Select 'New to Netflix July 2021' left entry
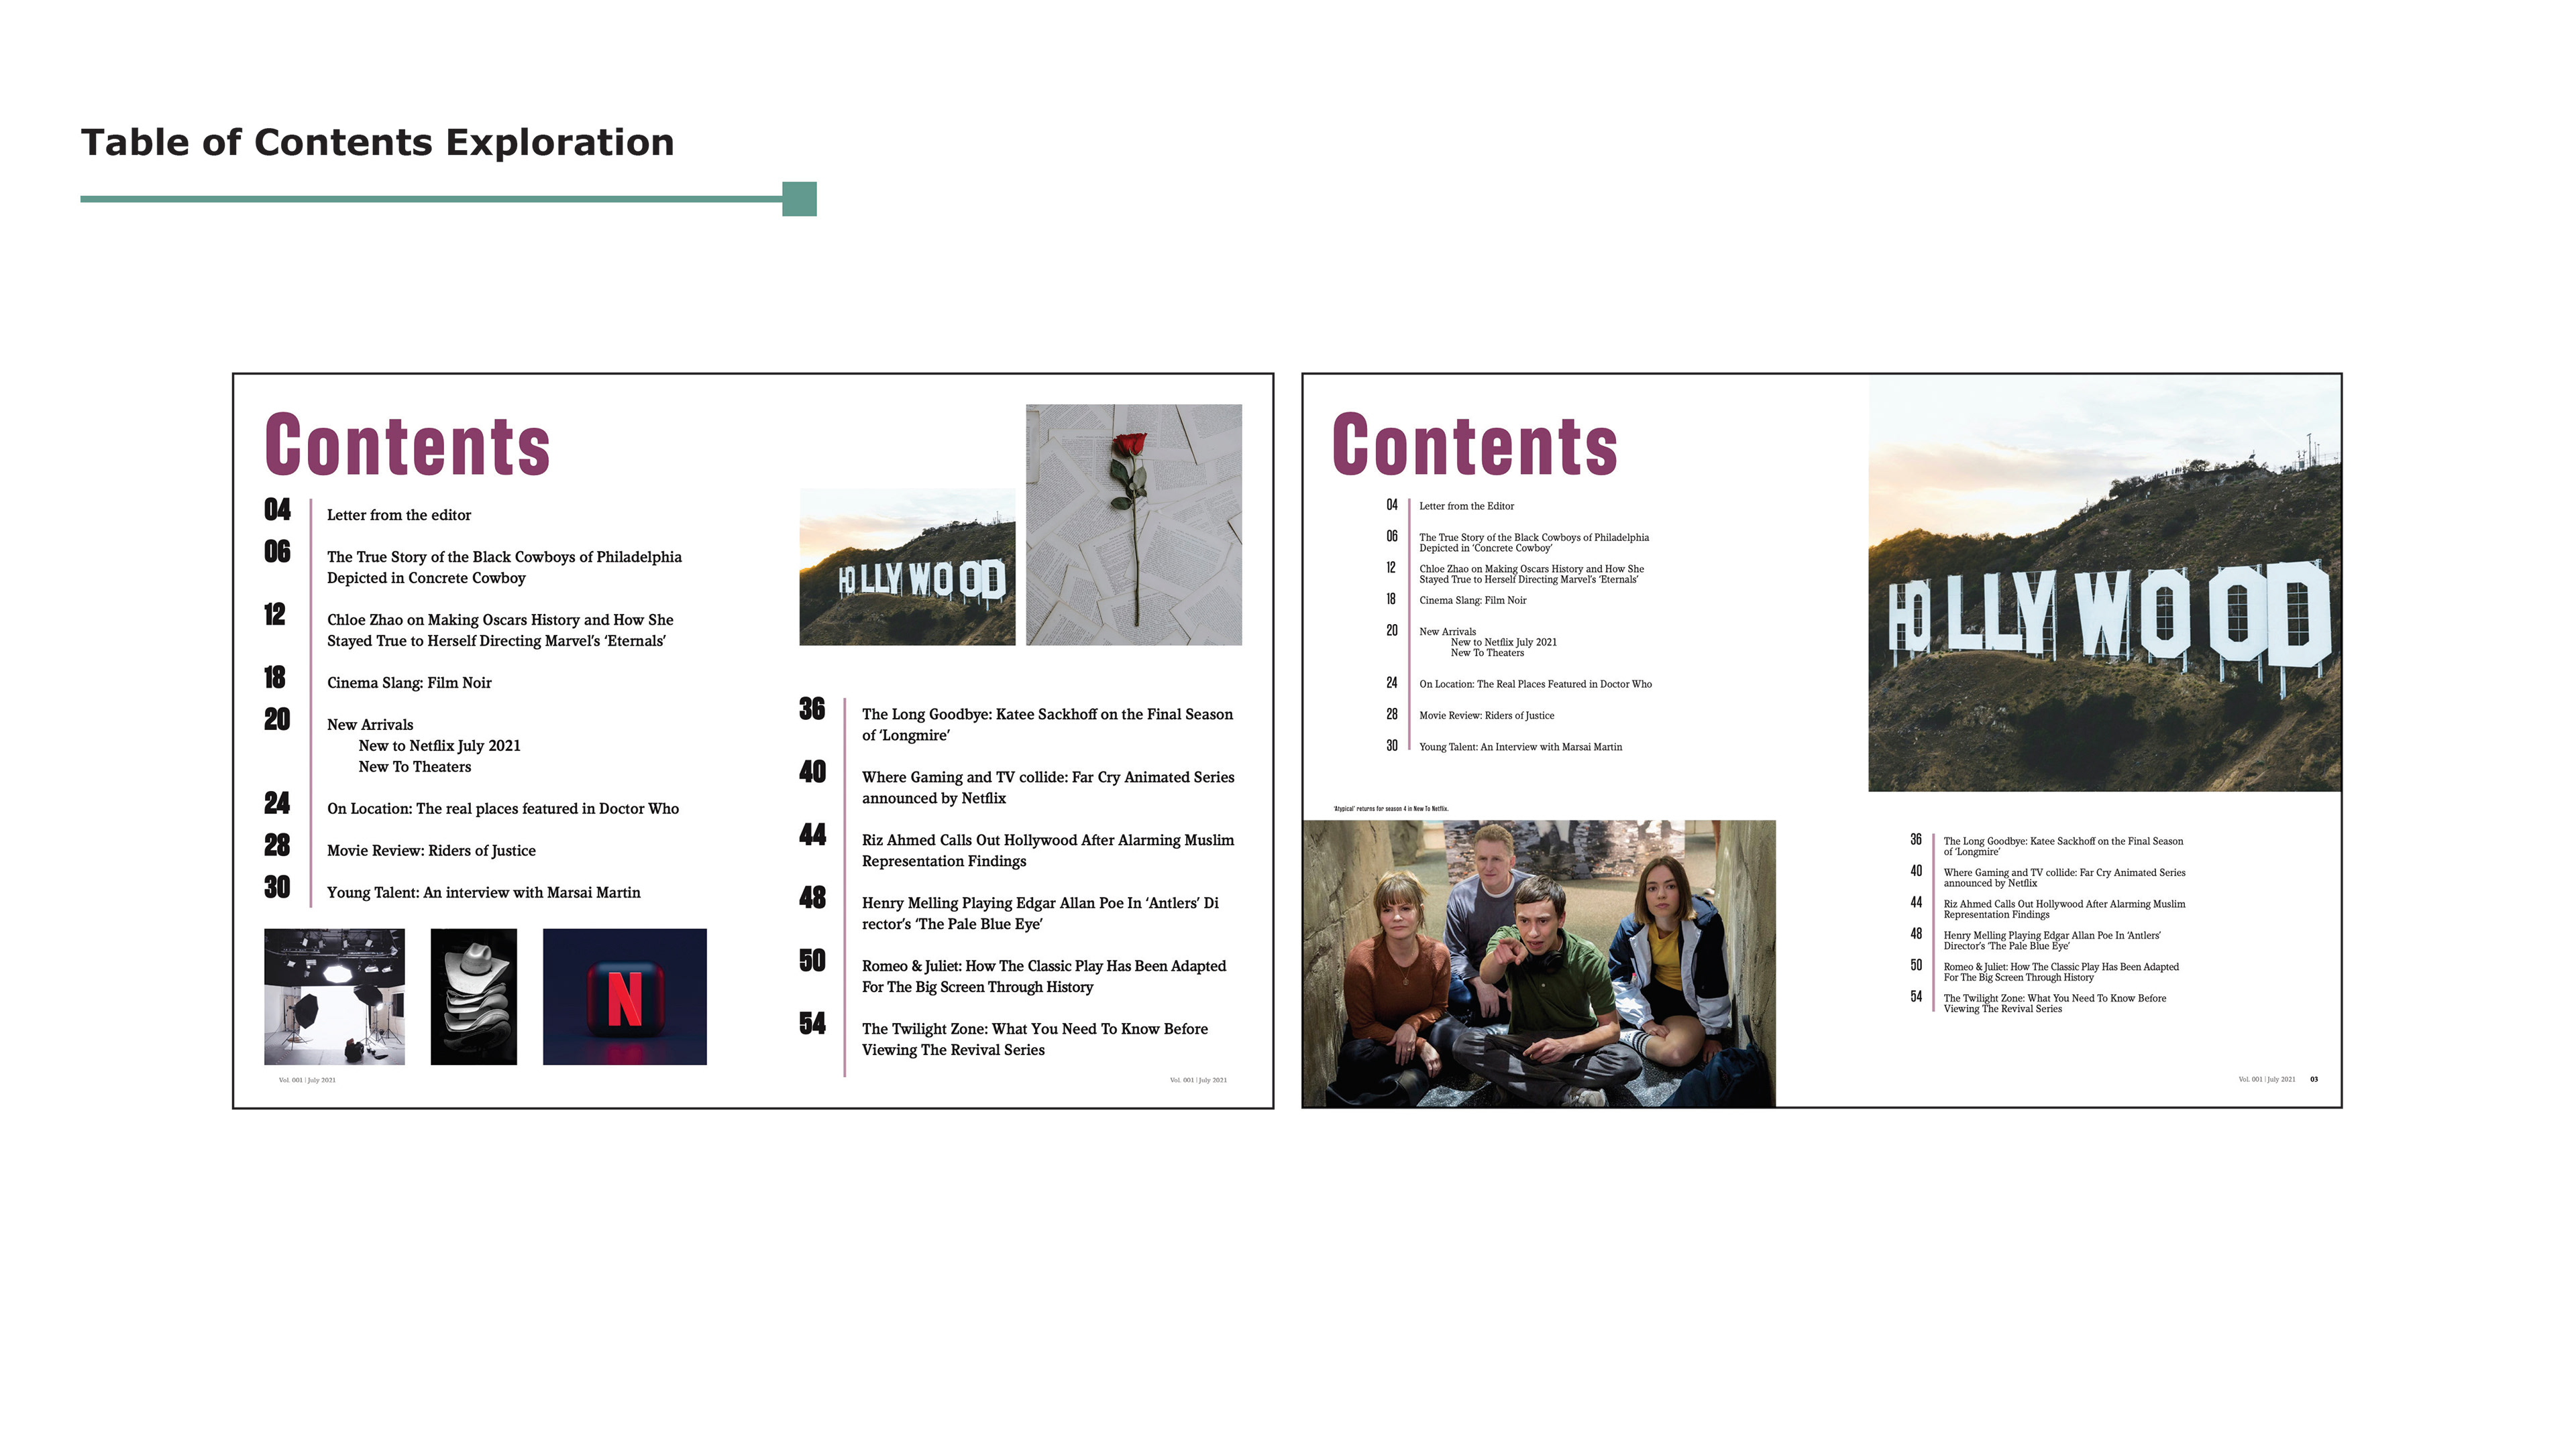 click(x=439, y=747)
